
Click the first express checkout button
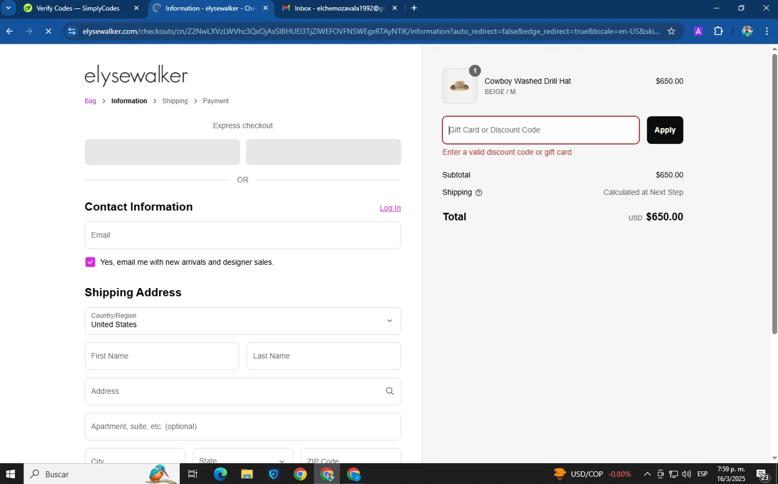point(162,152)
